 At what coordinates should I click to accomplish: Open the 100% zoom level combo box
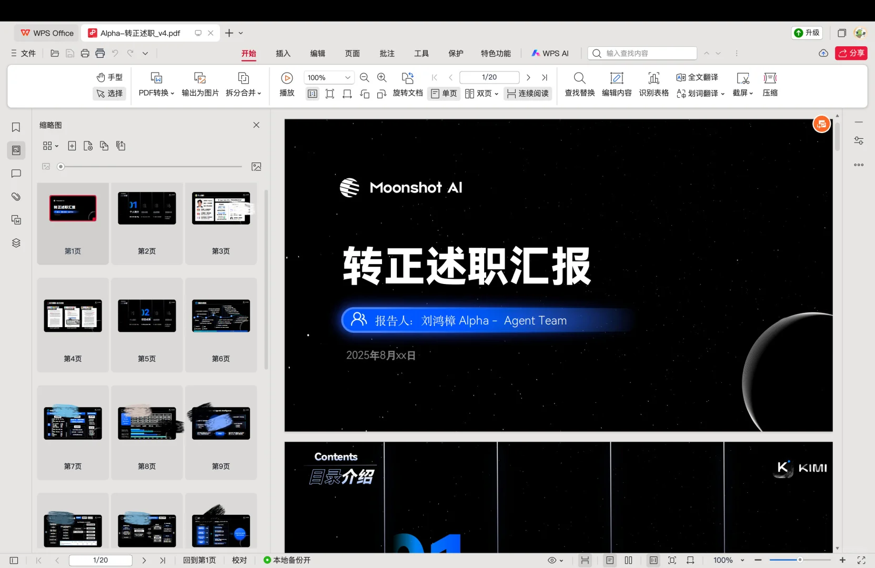click(x=329, y=77)
